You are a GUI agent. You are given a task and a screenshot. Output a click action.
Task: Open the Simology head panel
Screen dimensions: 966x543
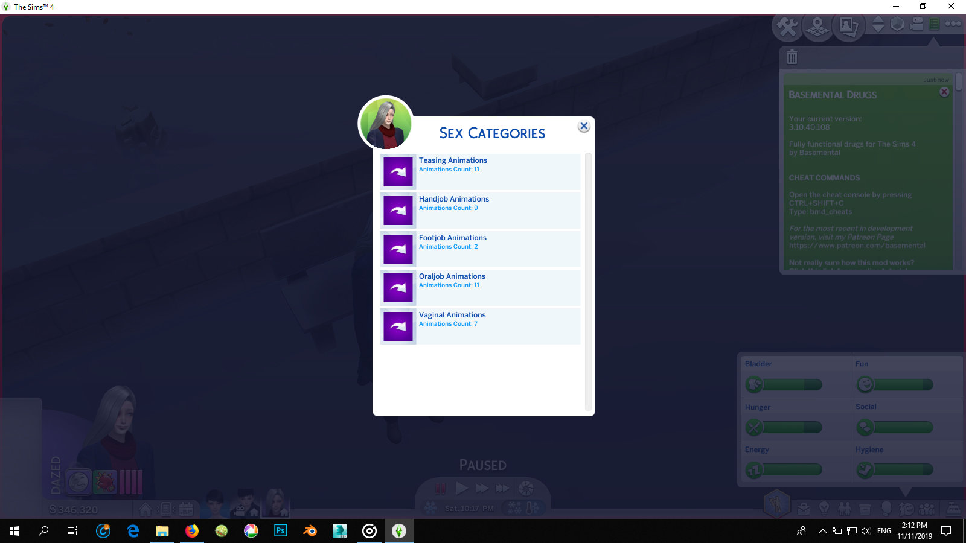coord(886,509)
